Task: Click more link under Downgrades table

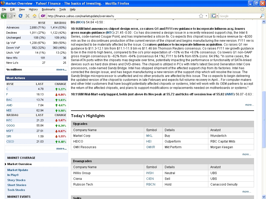Action: [247, 191]
